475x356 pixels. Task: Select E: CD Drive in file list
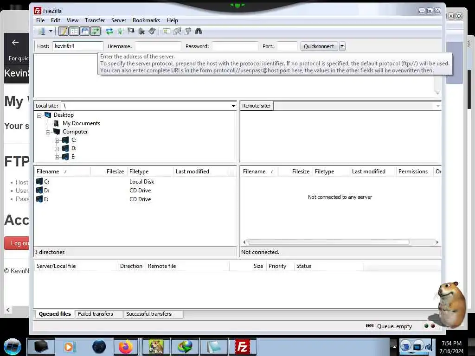[135, 199]
